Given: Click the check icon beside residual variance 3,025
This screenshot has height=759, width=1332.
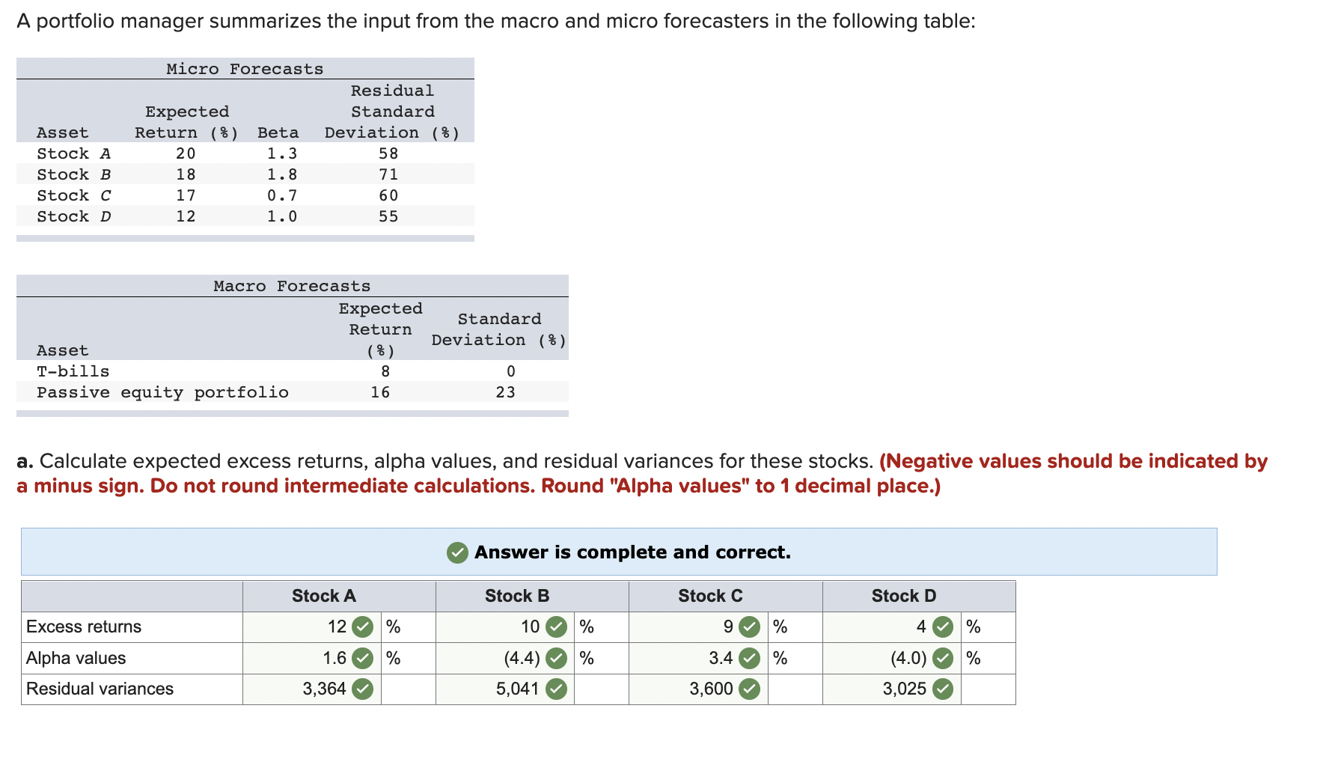Looking at the screenshot, I should click(944, 689).
